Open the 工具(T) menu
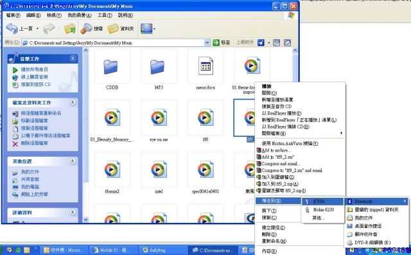This screenshot has width=411, height=255. point(105,15)
